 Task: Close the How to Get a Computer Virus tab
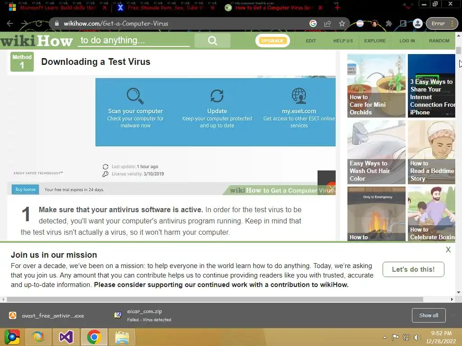(x=320, y=8)
